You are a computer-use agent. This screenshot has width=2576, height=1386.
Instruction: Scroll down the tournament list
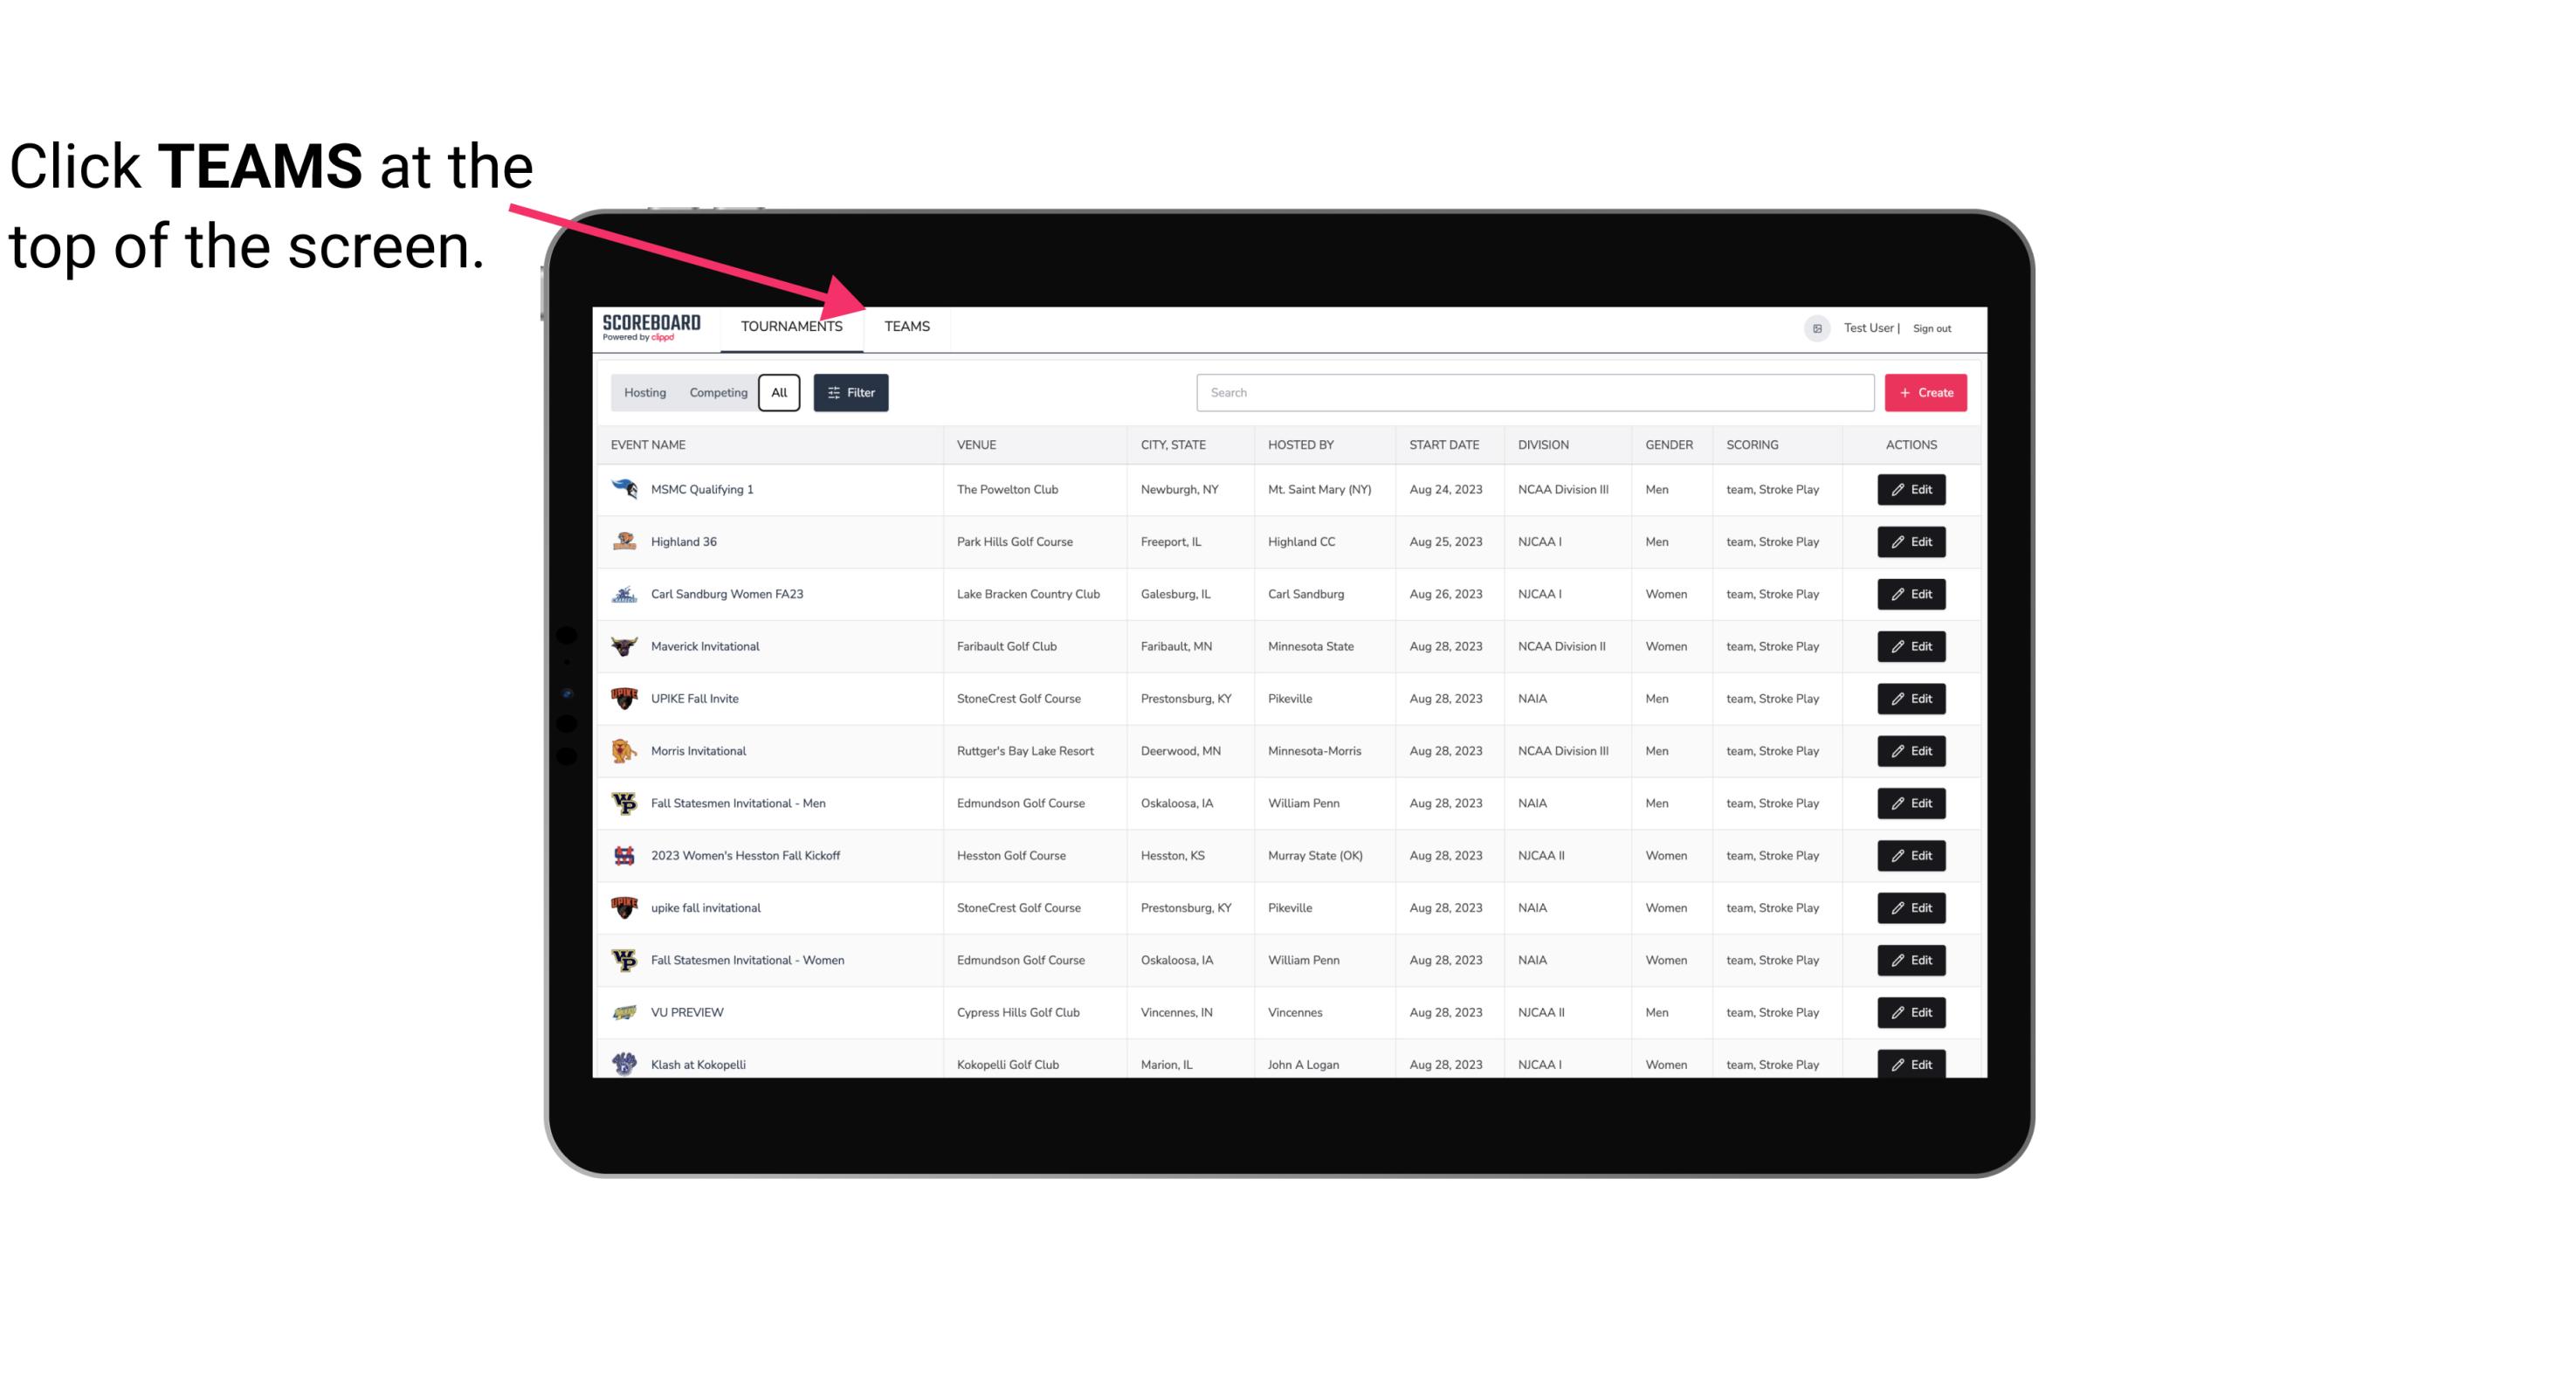click(x=1279, y=768)
